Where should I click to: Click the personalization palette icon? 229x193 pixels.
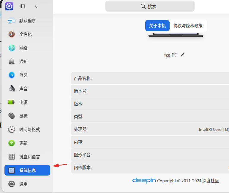point(12,34)
